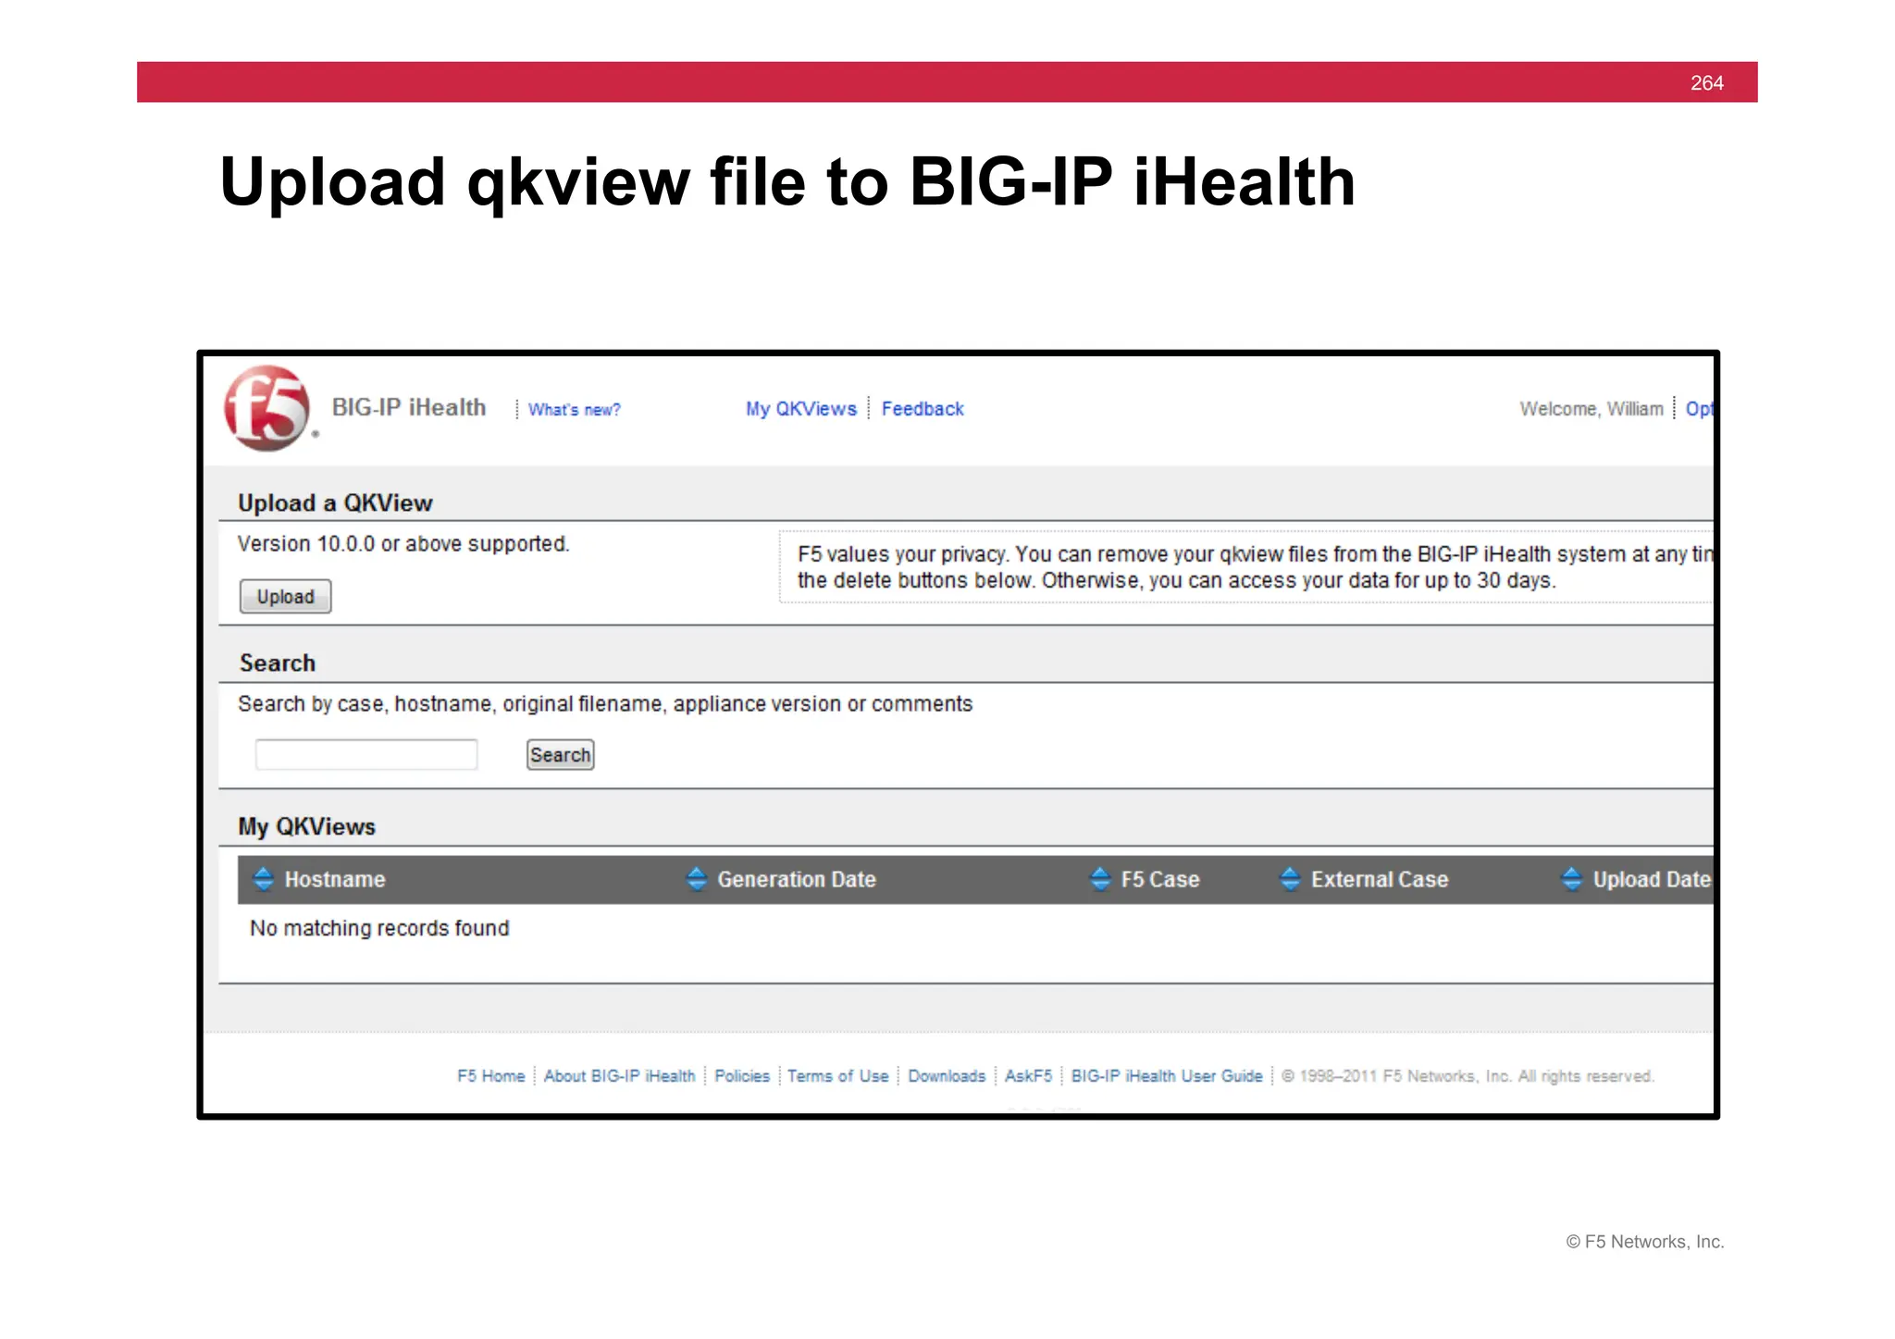
Task: Sort by External Case arrow icon
Action: tap(1290, 878)
